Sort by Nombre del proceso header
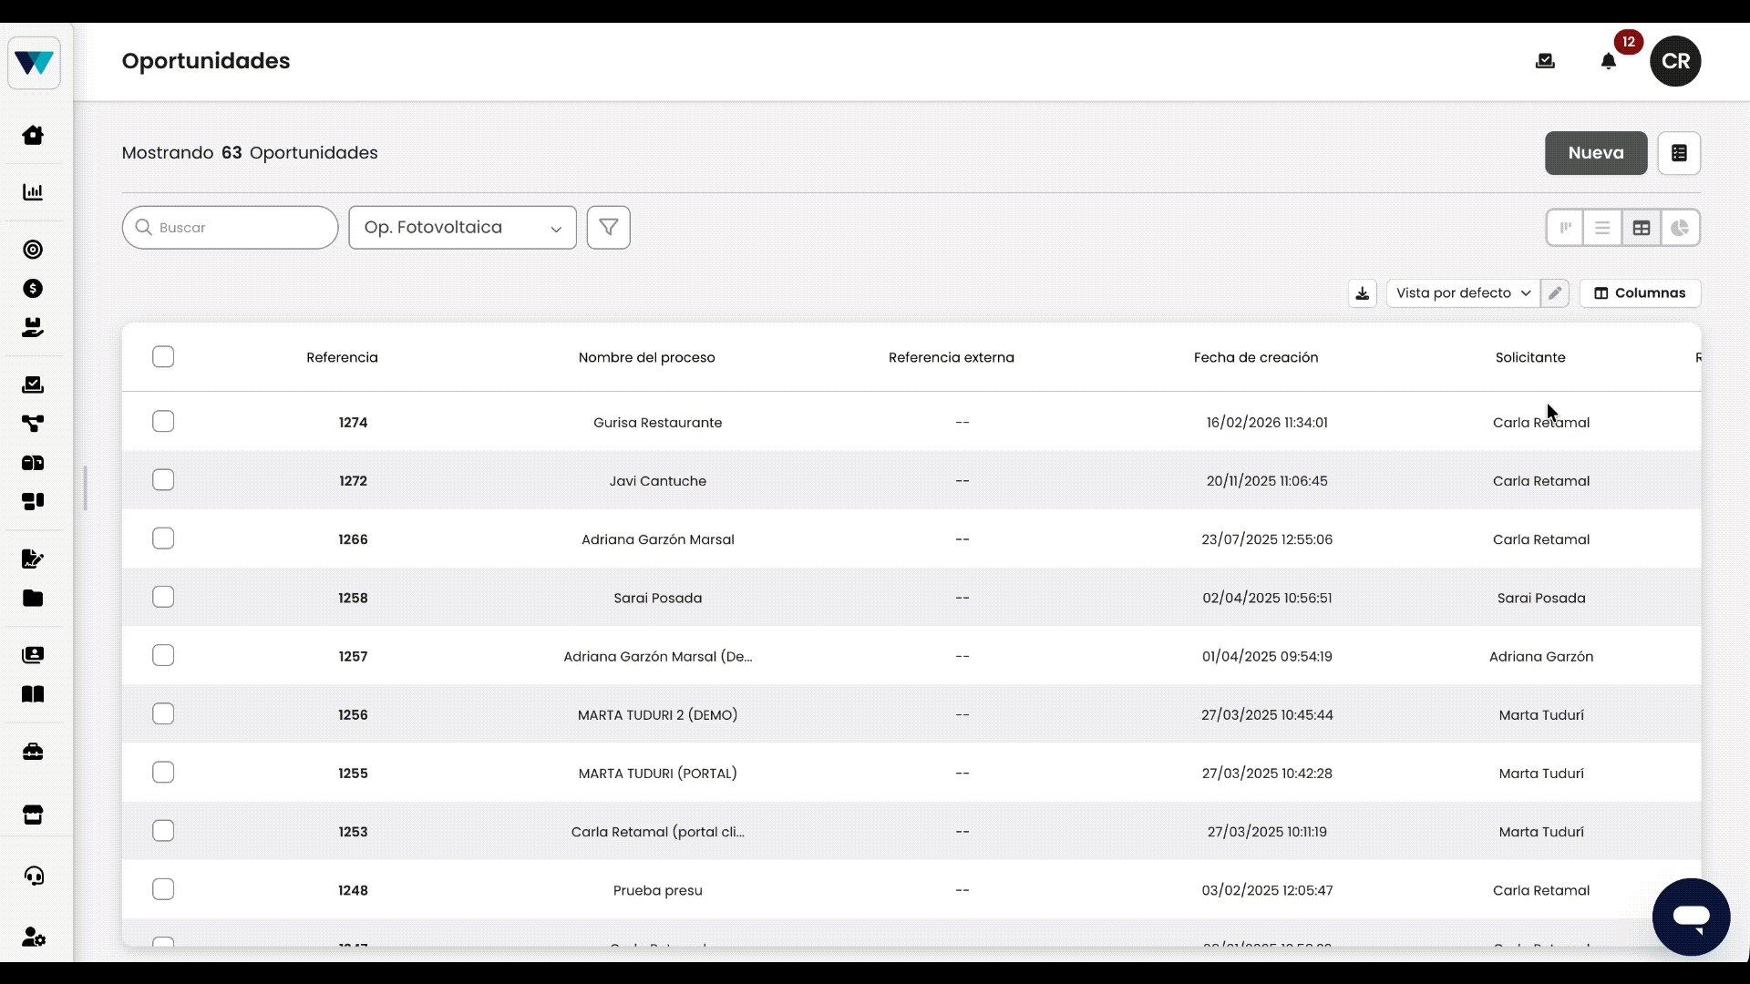This screenshot has height=984, width=1750. tap(647, 357)
